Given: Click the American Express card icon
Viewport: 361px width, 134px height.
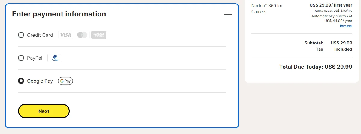Looking at the screenshot, I should point(99,35).
